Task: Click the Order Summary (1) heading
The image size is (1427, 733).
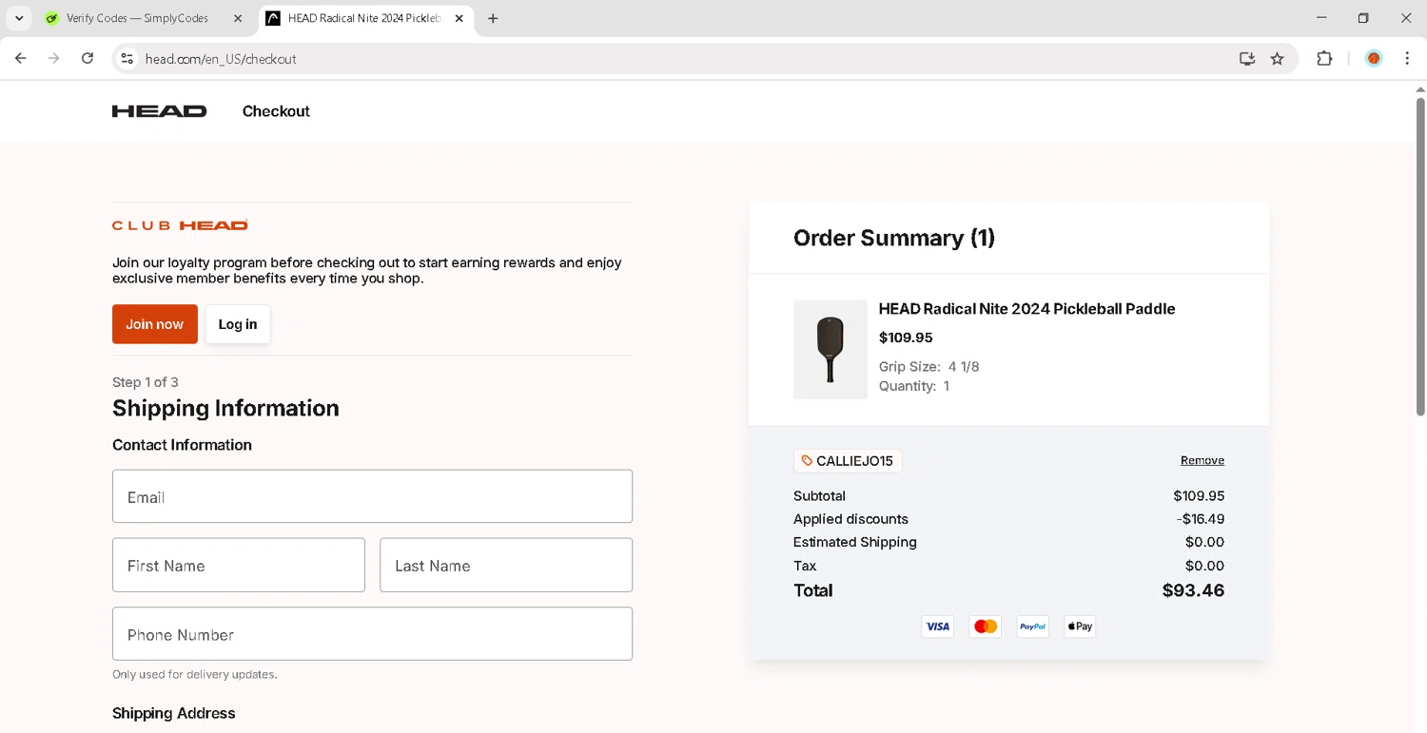Action: [894, 238]
